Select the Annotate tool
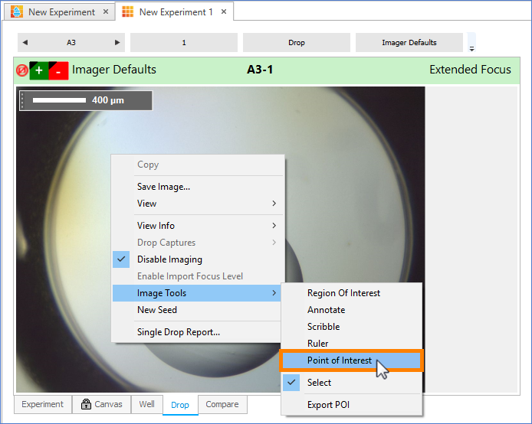The height and width of the screenshot is (424, 532). point(352,310)
